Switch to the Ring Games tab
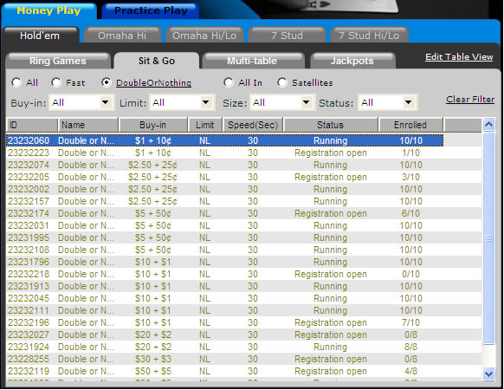Image resolution: width=504 pixels, height=390 pixels. 58,61
